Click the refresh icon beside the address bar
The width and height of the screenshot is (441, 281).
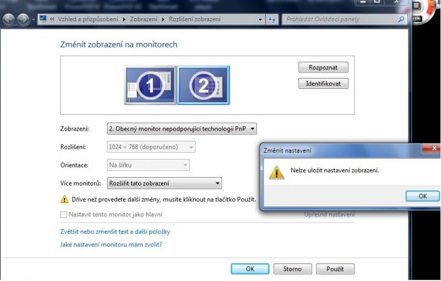click(x=272, y=19)
